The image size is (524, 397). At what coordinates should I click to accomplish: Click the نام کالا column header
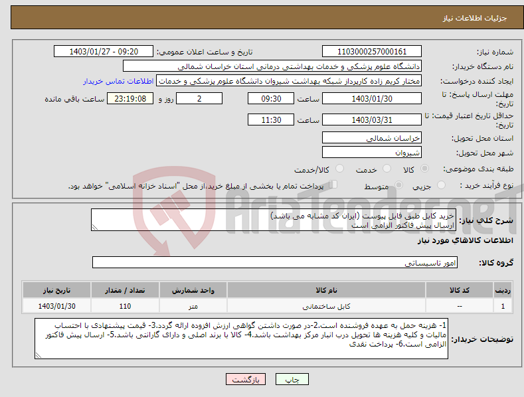(326, 290)
